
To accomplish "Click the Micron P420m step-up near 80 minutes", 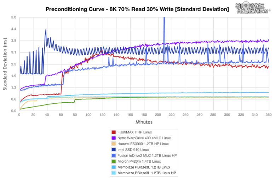I will click(x=75, y=101).
